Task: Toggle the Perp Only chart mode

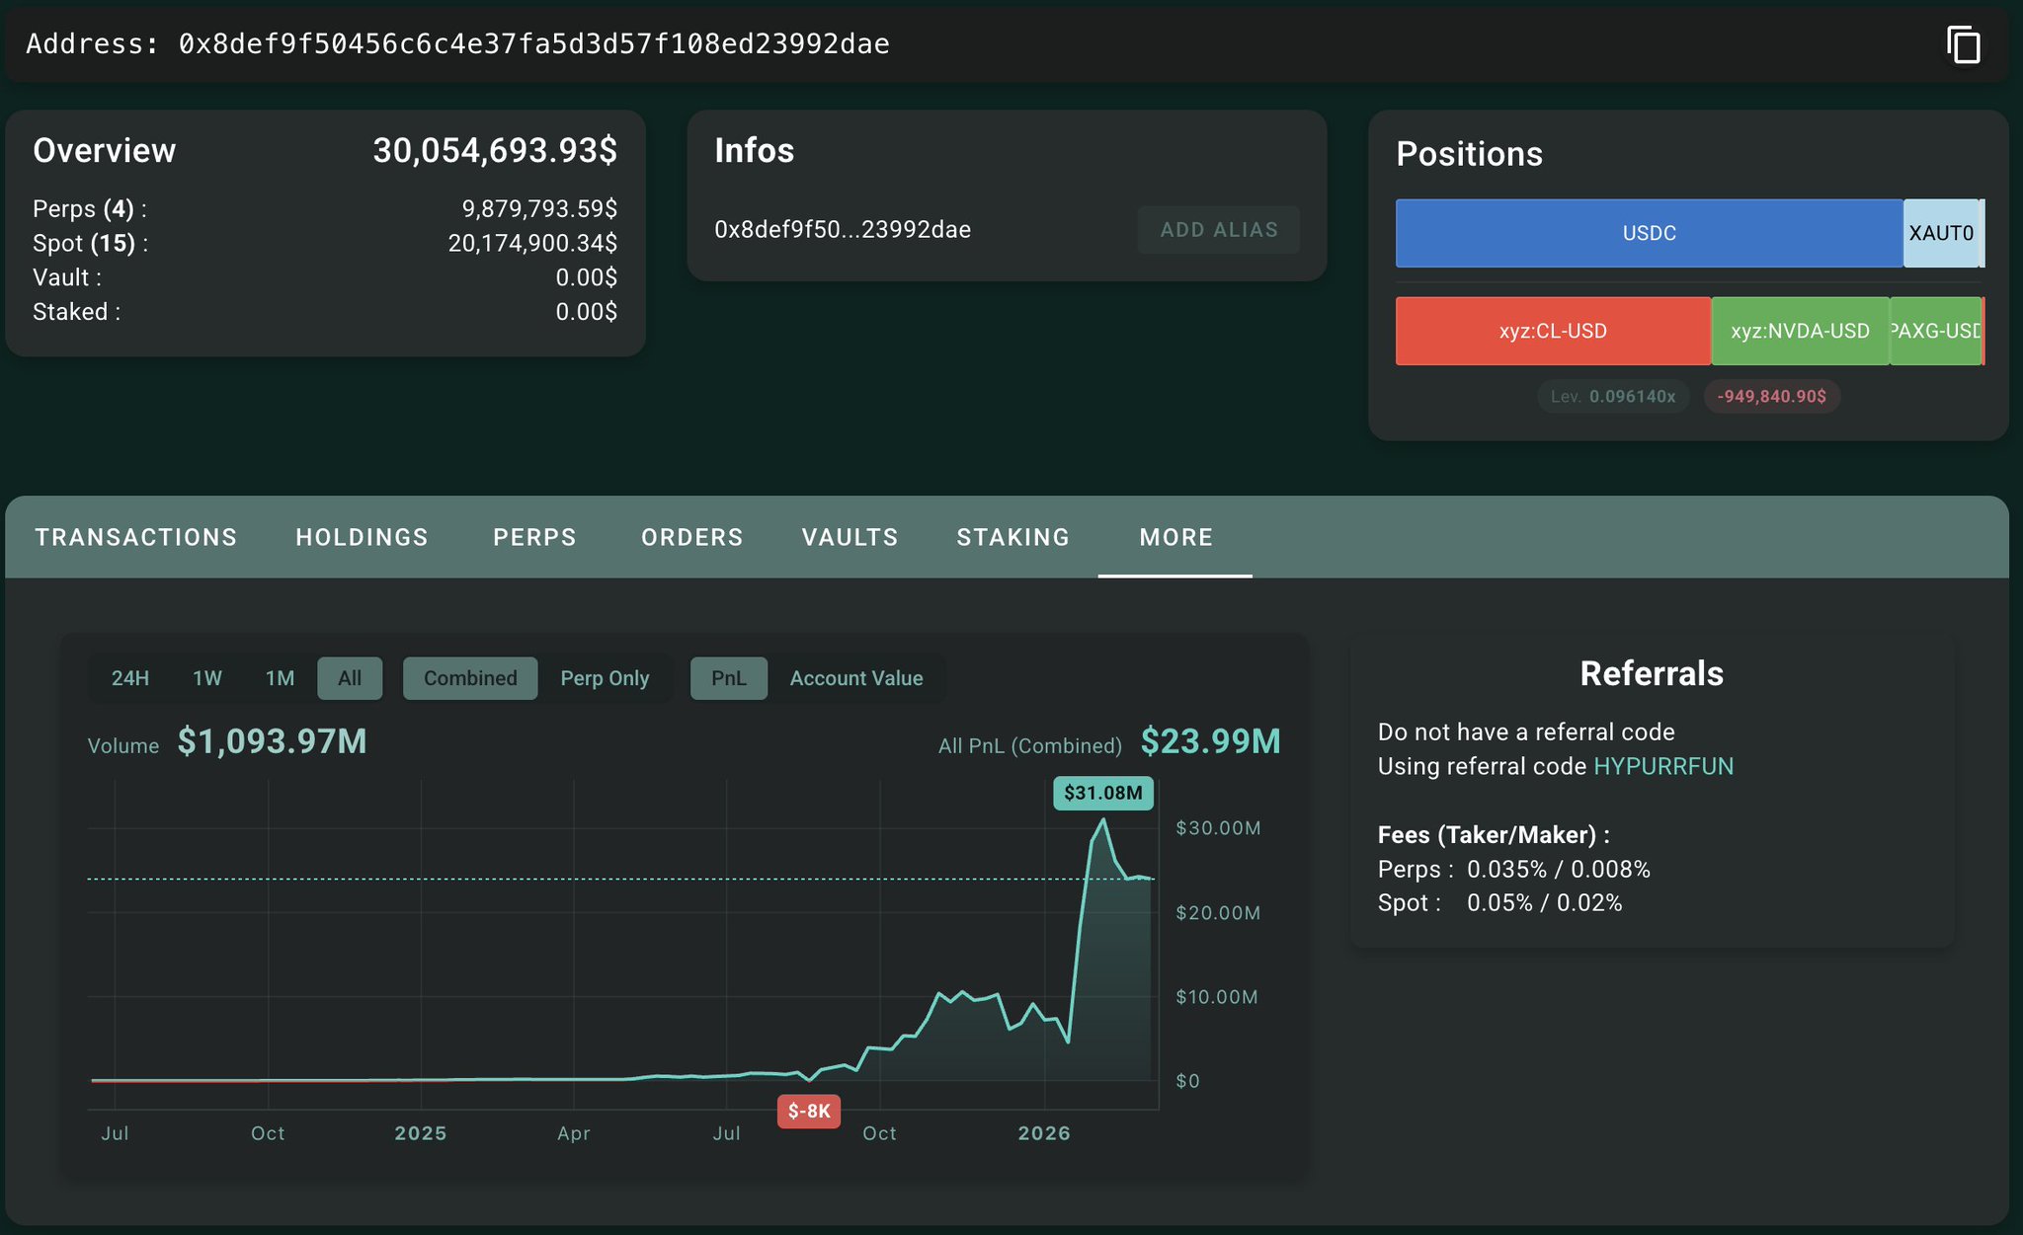Action: click(x=605, y=678)
